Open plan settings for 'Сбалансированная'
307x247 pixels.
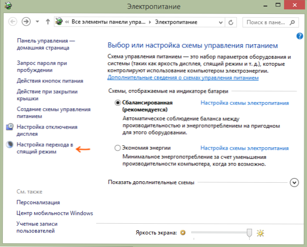coord(244,103)
